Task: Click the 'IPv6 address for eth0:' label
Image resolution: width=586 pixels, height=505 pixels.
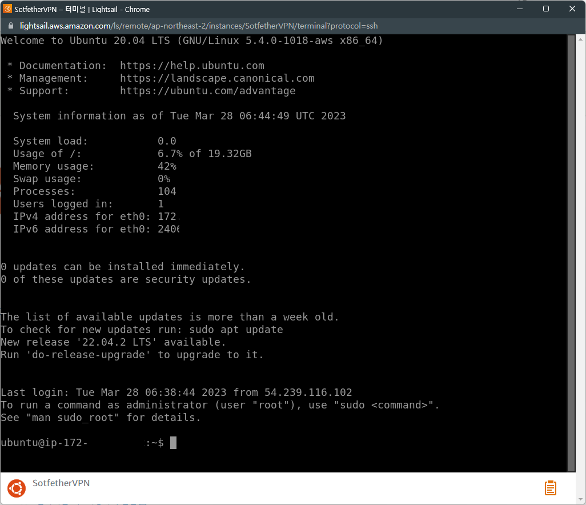Action: point(82,229)
